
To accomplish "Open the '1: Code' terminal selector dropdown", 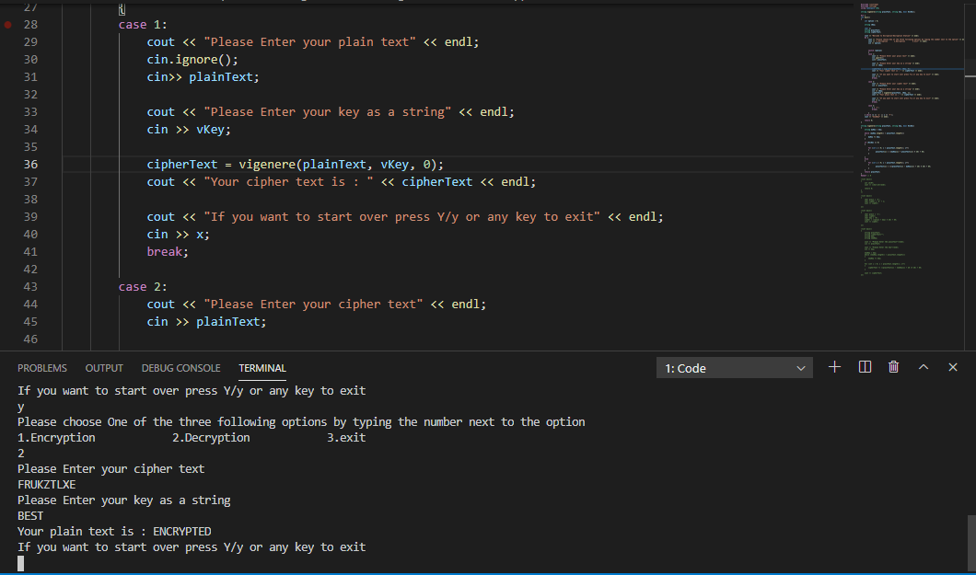I will coord(735,368).
